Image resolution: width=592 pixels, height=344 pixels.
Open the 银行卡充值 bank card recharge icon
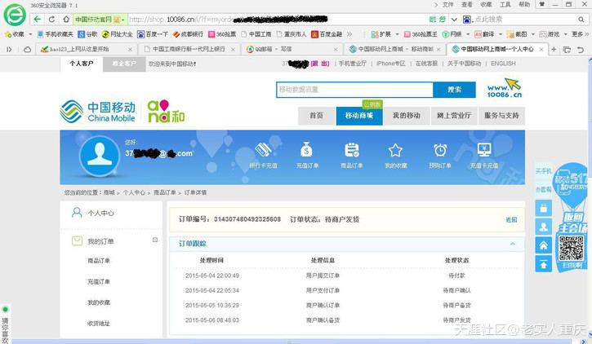[263, 150]
